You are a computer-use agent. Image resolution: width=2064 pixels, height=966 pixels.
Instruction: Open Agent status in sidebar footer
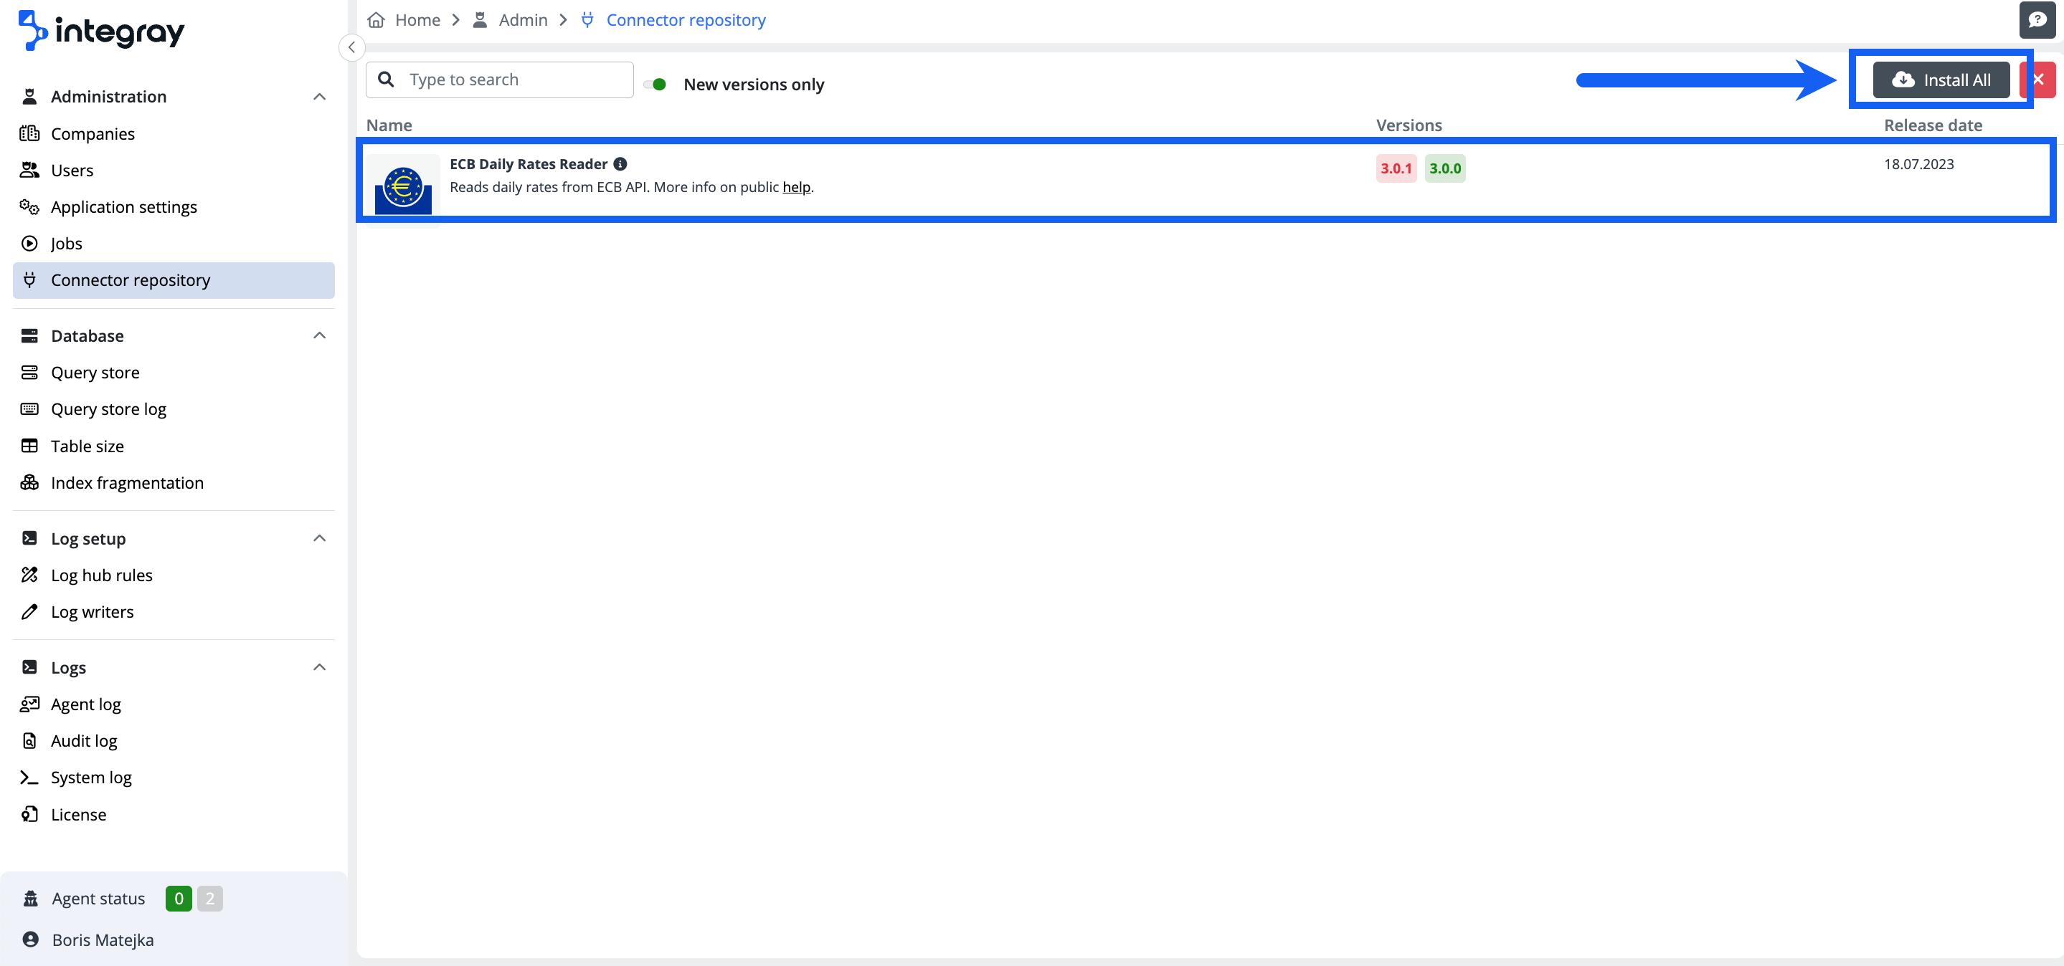pyautogui.click(x=98, y=898)
